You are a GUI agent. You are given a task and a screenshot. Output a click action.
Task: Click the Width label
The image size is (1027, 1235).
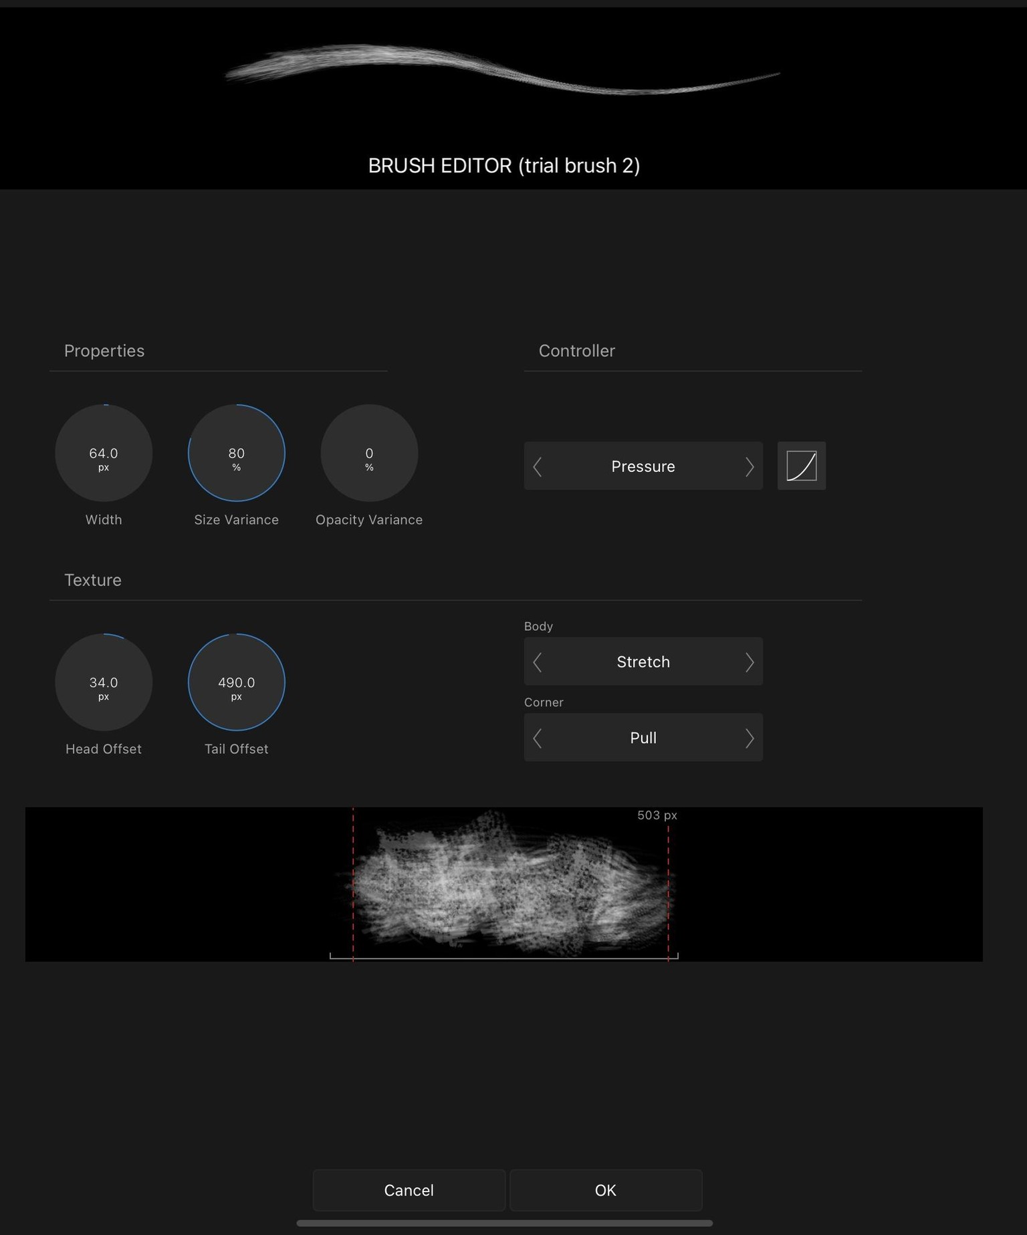tap(104, 520)
